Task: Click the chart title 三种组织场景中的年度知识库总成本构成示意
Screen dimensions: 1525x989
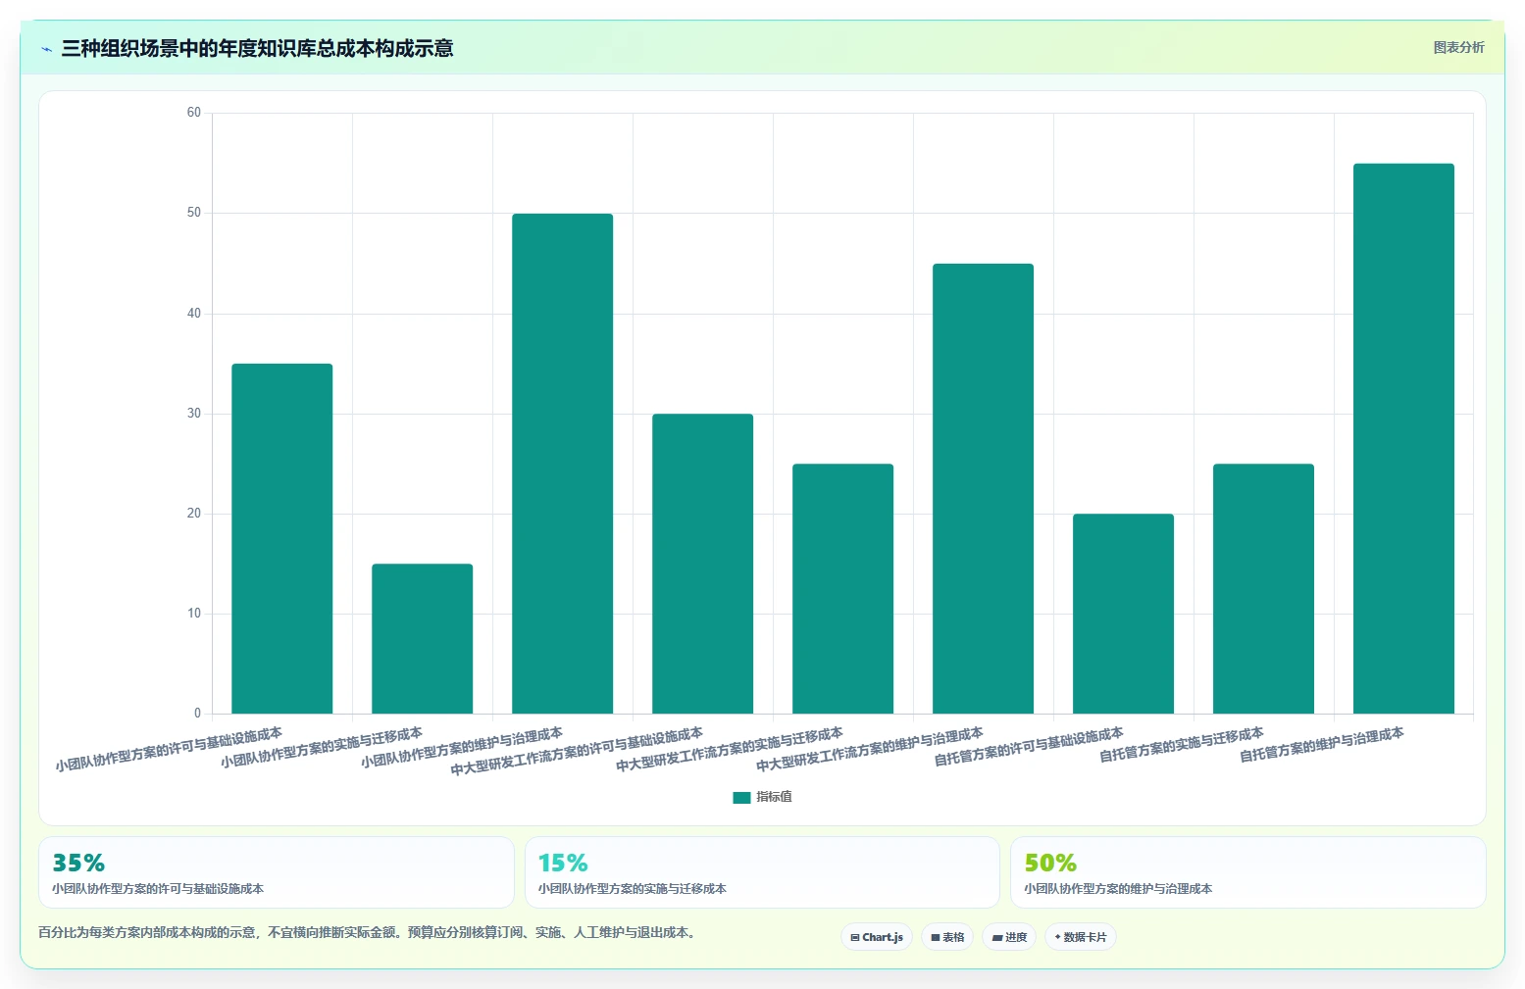Action: click(257, 48)
